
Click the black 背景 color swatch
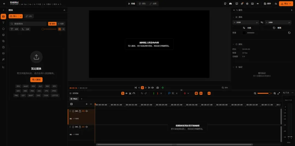(244, 33)
